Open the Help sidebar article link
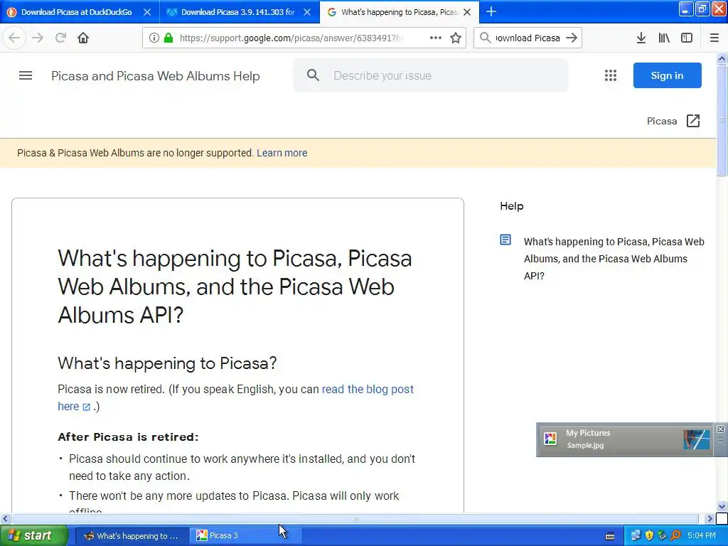This screenshot has height=546, width=728. 614,259
